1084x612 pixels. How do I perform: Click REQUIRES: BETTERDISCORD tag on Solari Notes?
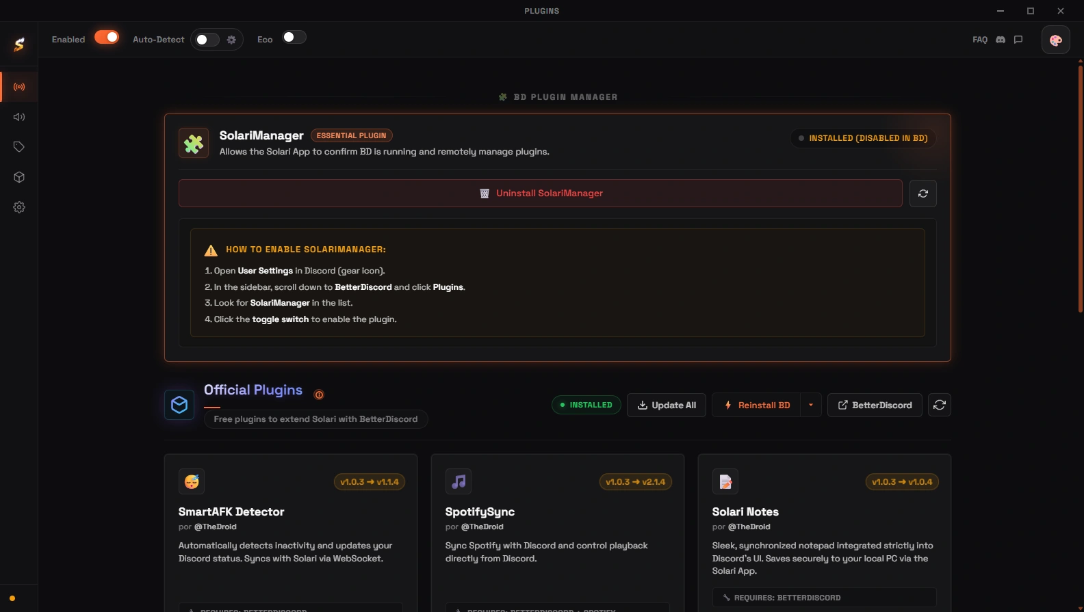tap(825, 598)
